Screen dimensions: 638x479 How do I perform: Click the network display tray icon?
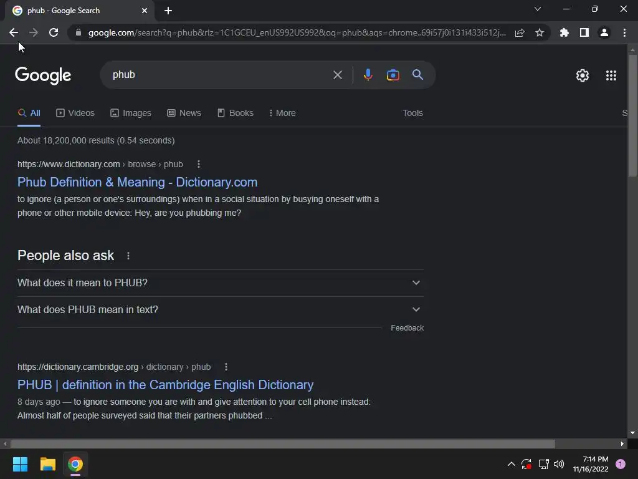543,464
